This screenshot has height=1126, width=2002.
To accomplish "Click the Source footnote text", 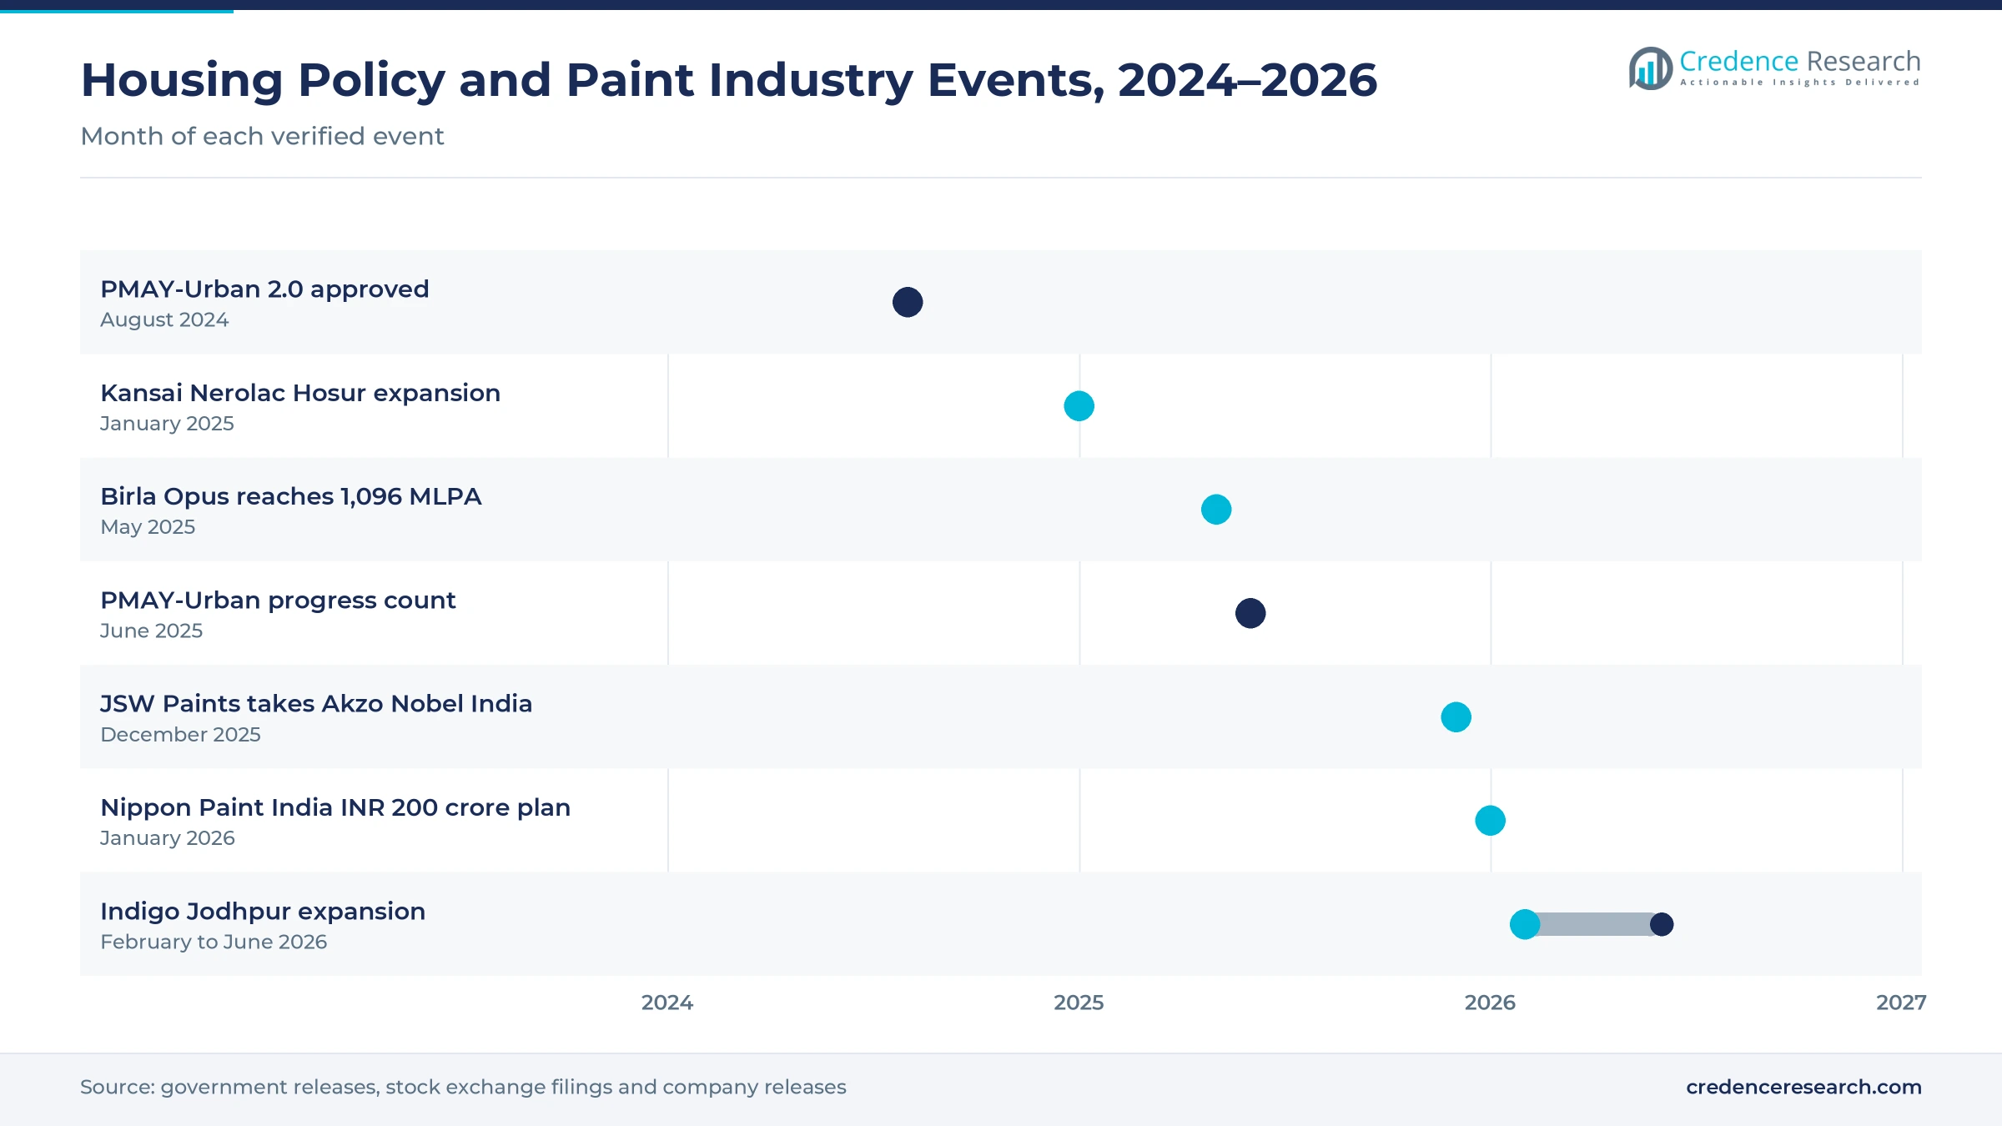I will [x=463, y=1087].
